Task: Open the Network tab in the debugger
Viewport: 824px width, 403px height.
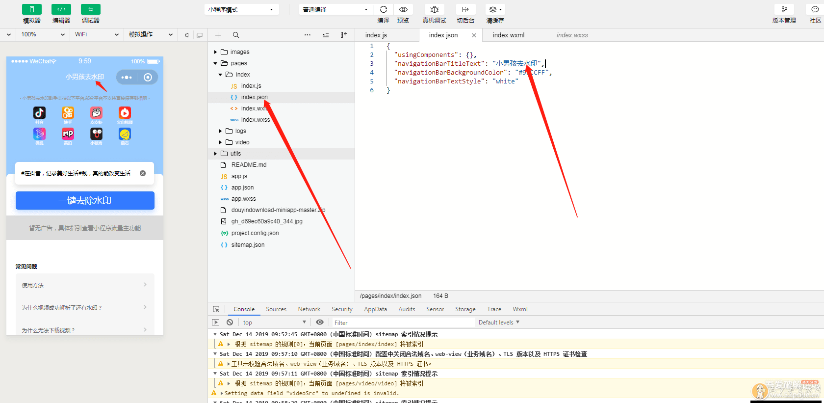Action: point(309,309)
